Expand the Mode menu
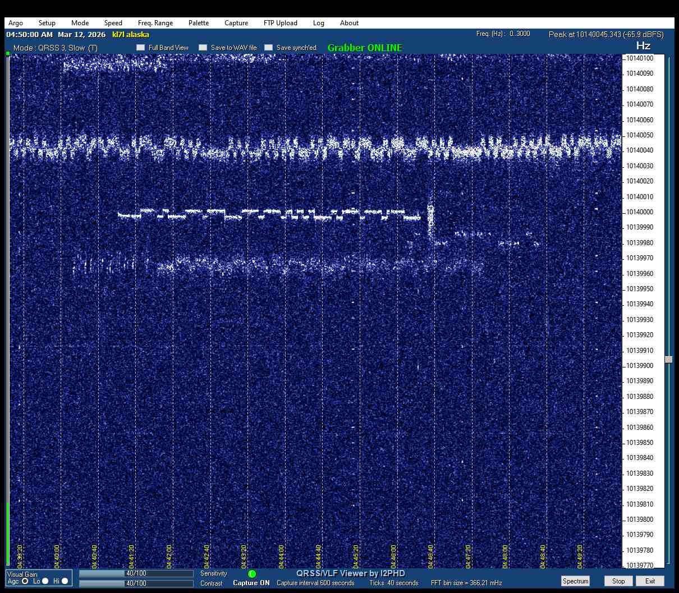The image size is (679, 593). (x=80, y=23)
